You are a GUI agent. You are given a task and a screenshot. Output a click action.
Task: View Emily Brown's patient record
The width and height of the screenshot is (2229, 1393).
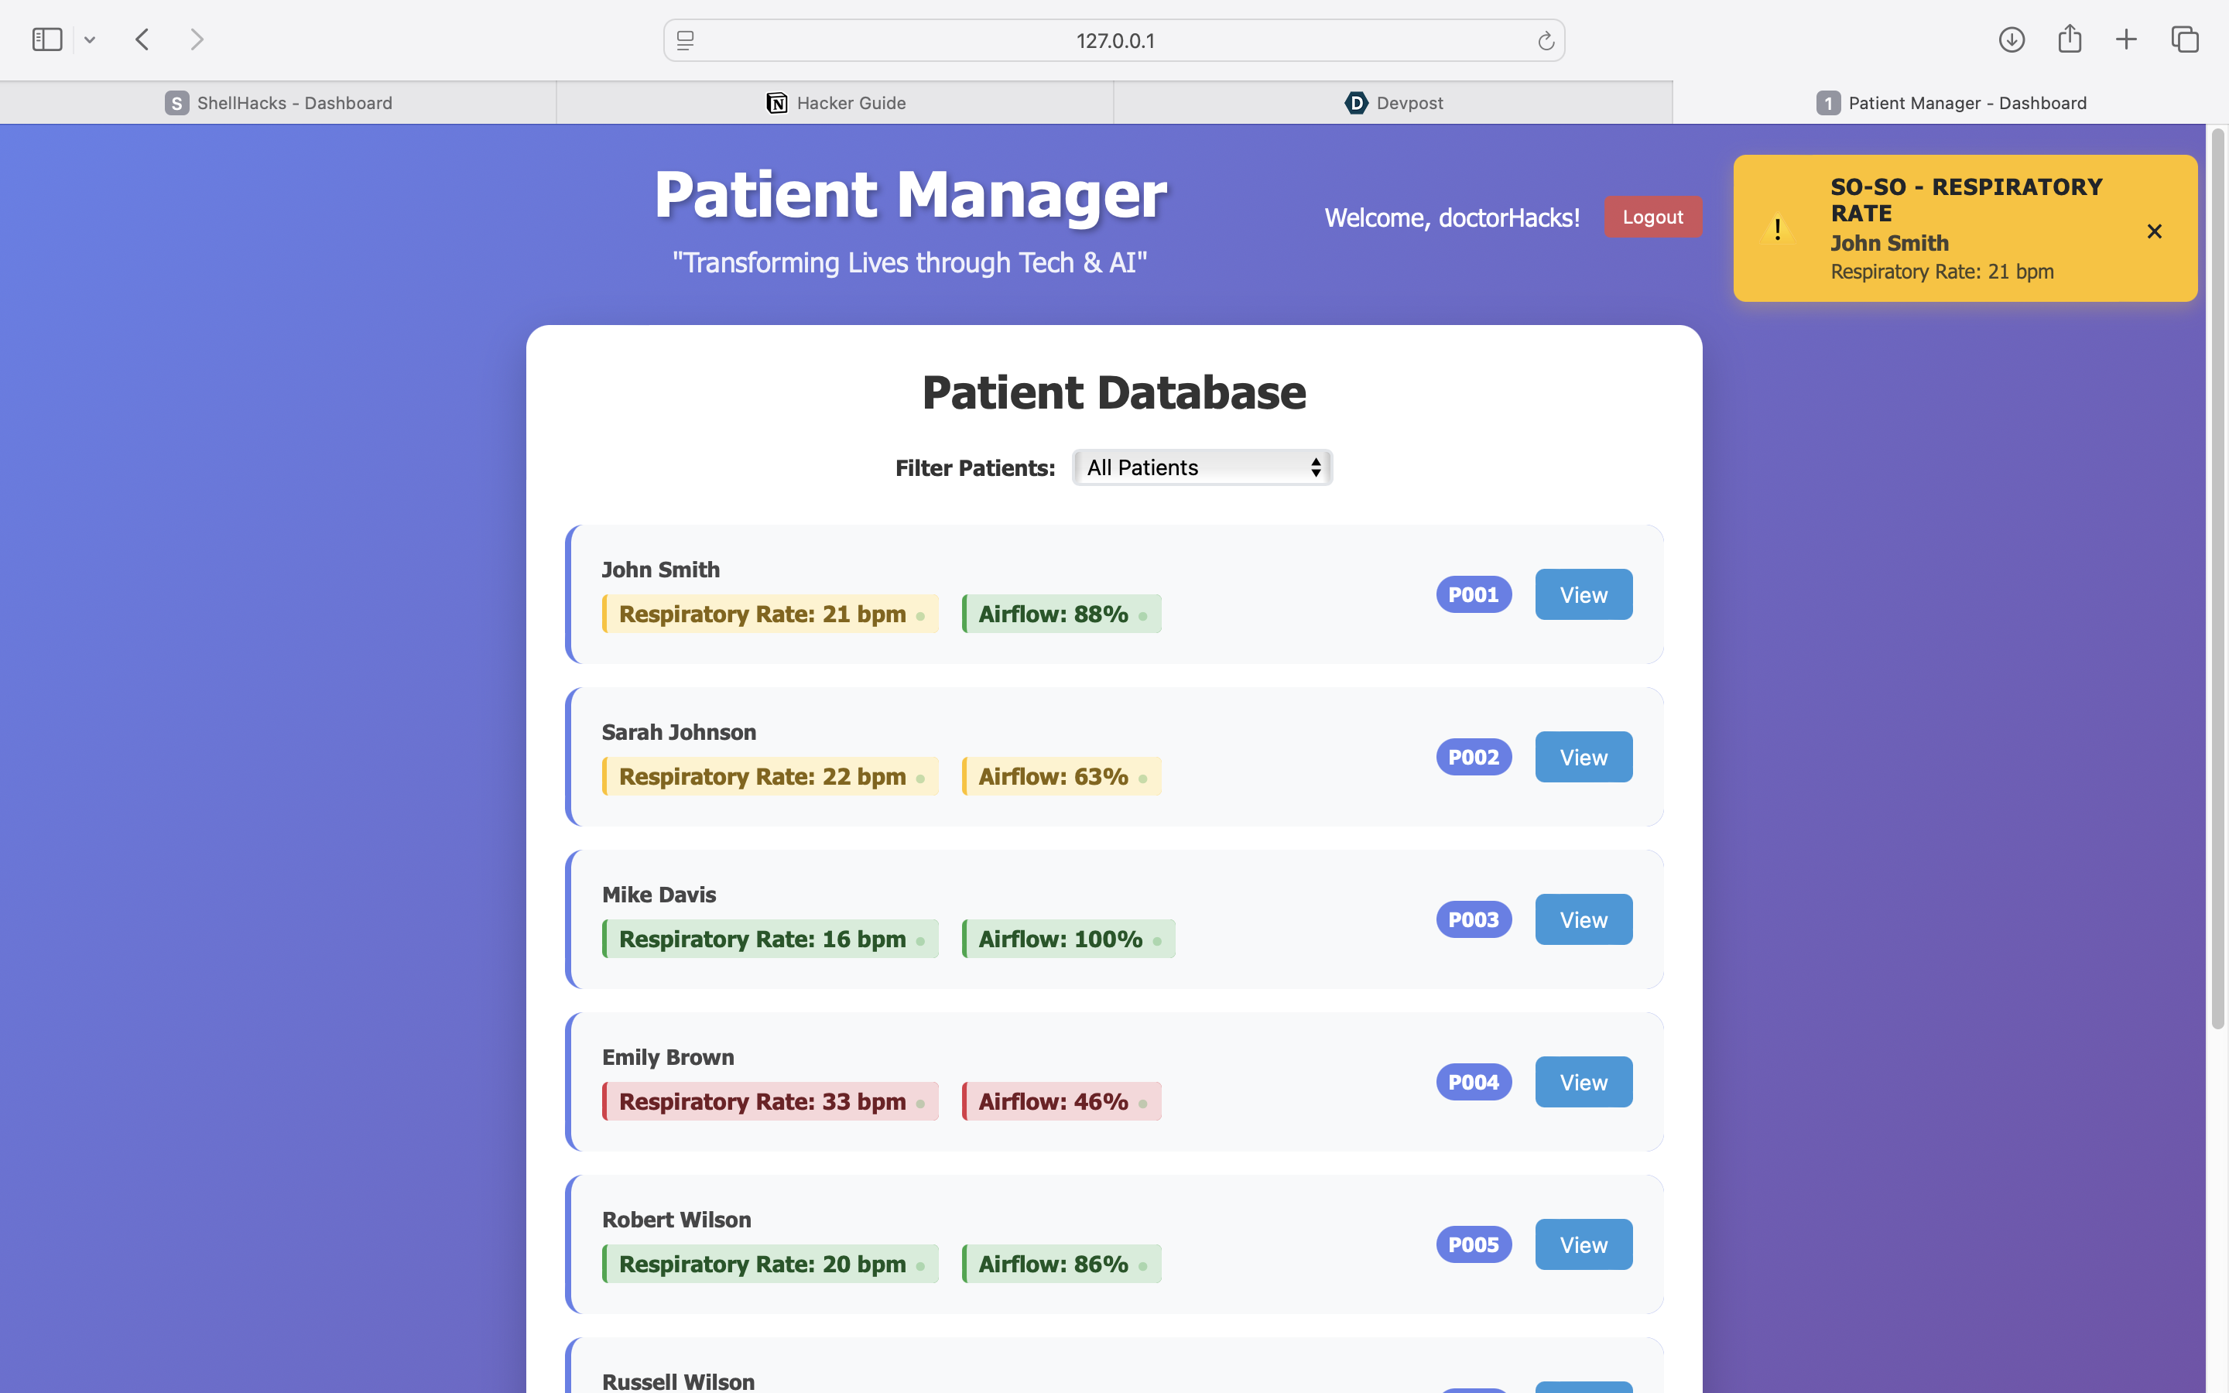pyautogui.click(x=1584, y=1083)
